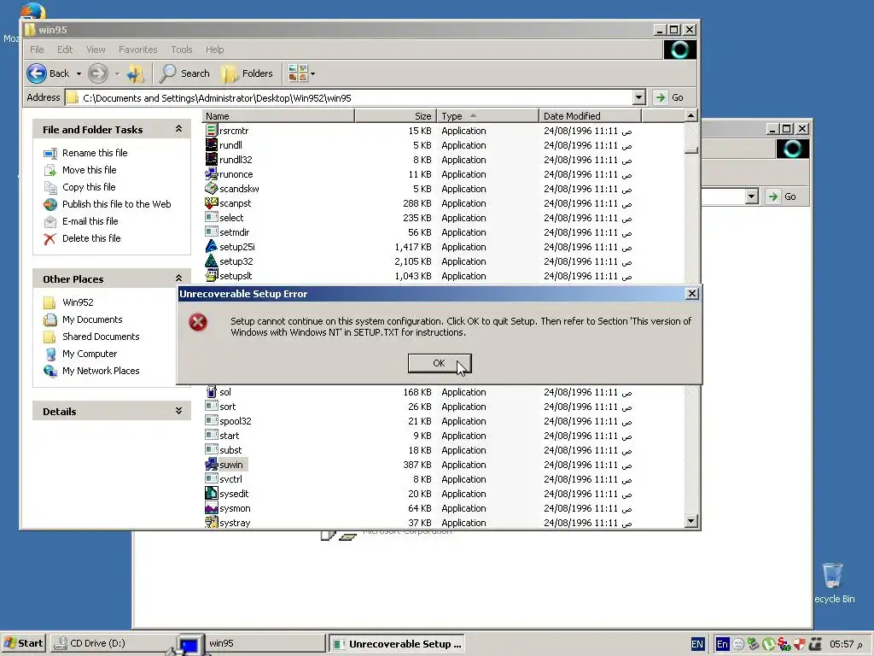Click Rename this file link
Viewport: 874px width, 656px height.
[95, 153]
